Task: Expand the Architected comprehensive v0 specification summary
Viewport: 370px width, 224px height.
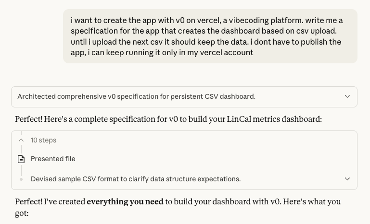Action: pyautogui.click(x=136, y=96)
